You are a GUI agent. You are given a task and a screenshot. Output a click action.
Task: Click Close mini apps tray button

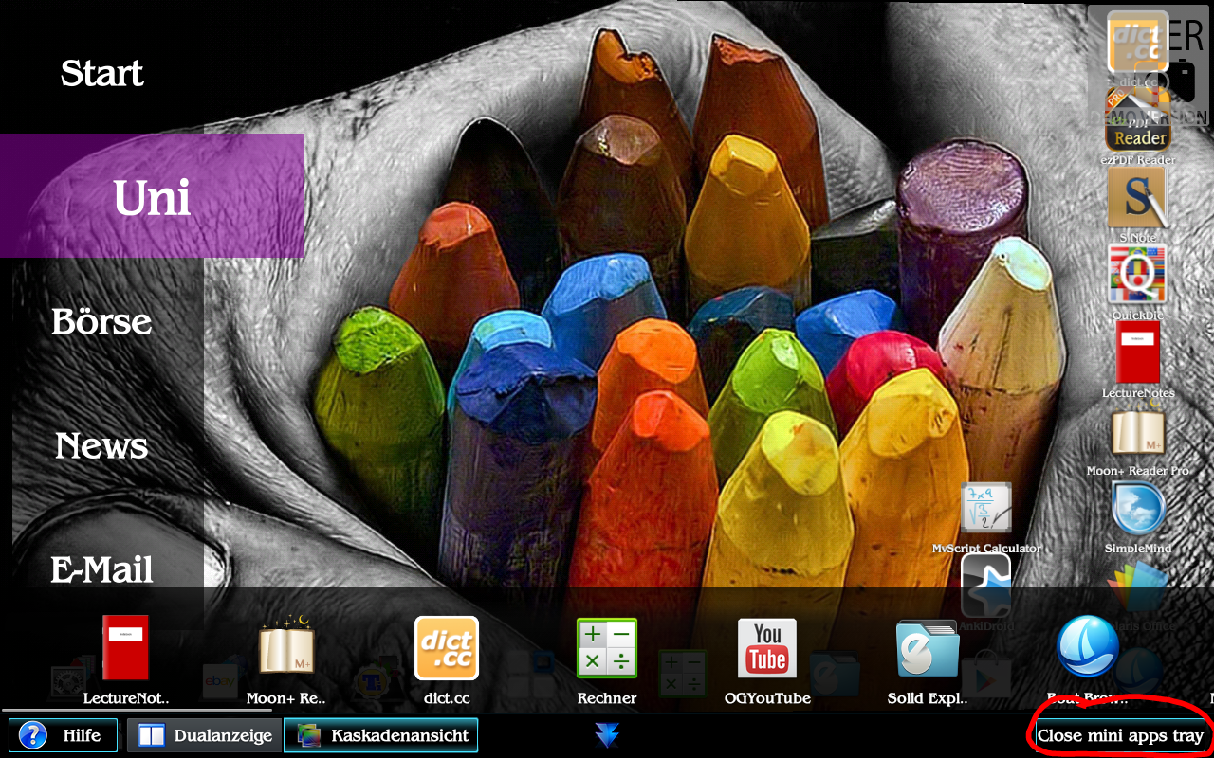[x=1120, y=735]
